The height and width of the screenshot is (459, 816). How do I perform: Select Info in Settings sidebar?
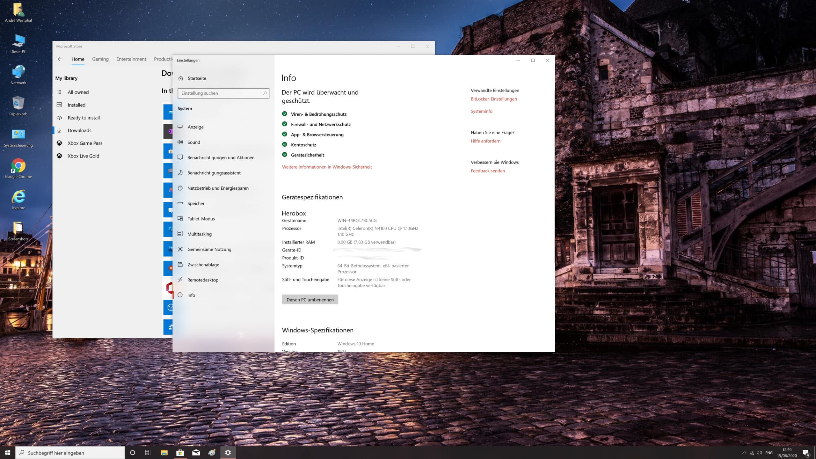[x=223, y=295]
